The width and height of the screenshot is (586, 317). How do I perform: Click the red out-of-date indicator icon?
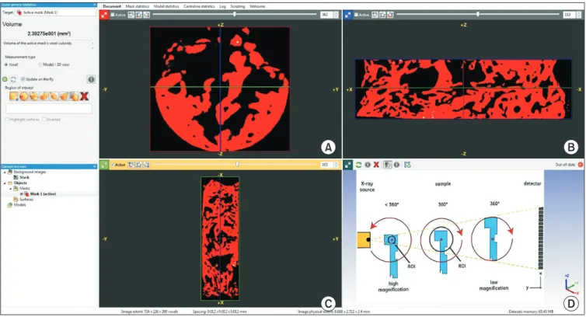click(581, 165)
